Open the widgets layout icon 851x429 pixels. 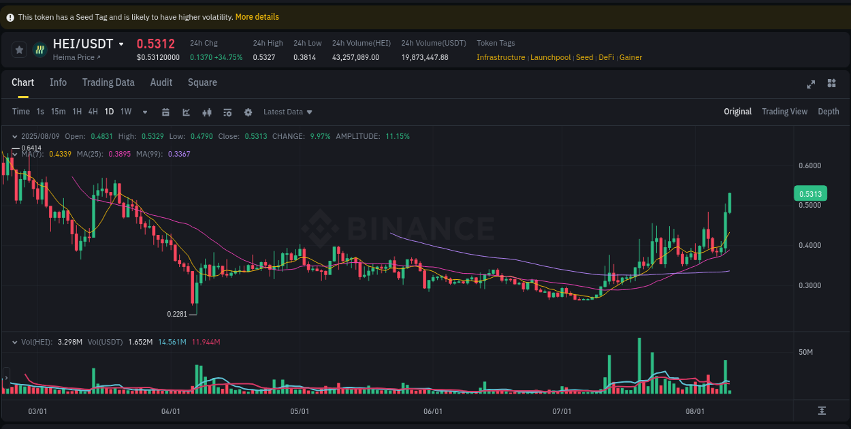(831, 84)
